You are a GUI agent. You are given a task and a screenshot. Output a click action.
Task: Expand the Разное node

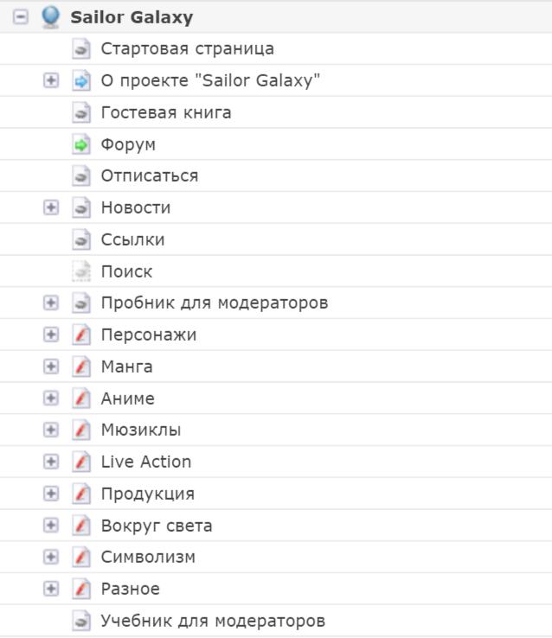pos(51,589)
